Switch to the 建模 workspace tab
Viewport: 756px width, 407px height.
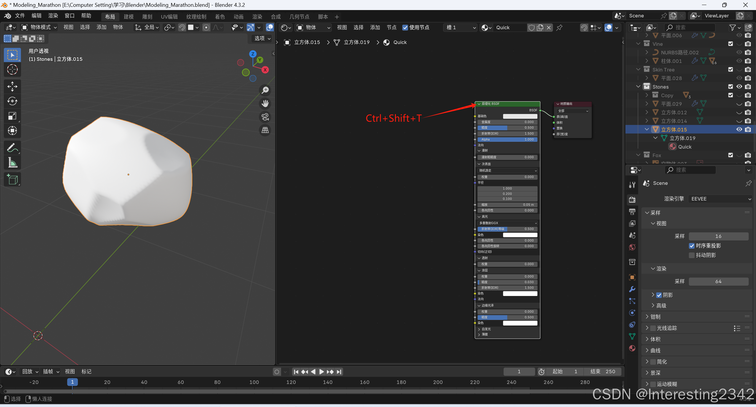129,17
